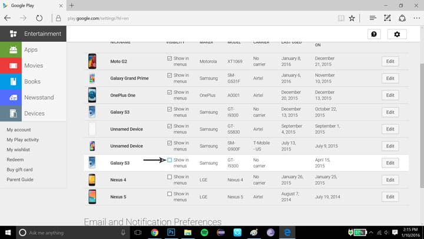Screen dimensions: 424x239
Task: Open Edge more actions ellipsis menu
Action: (x=417, y=18)
